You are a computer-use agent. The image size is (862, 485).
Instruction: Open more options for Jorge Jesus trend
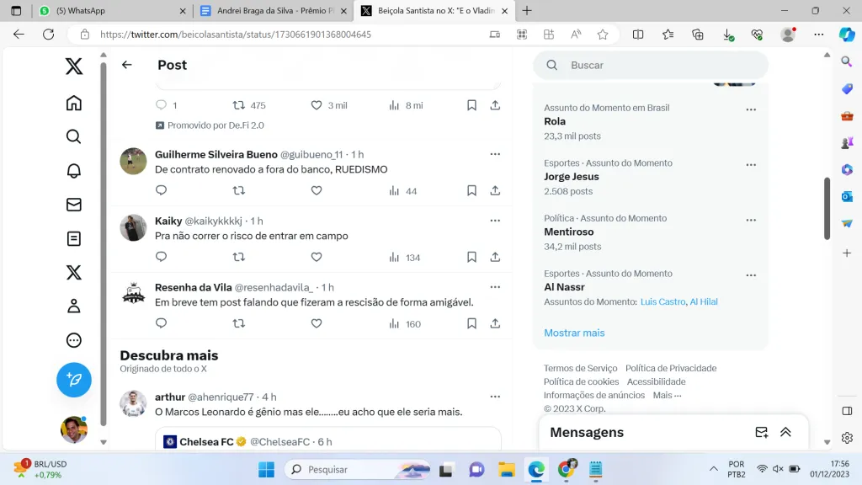(x=751, y=165)
